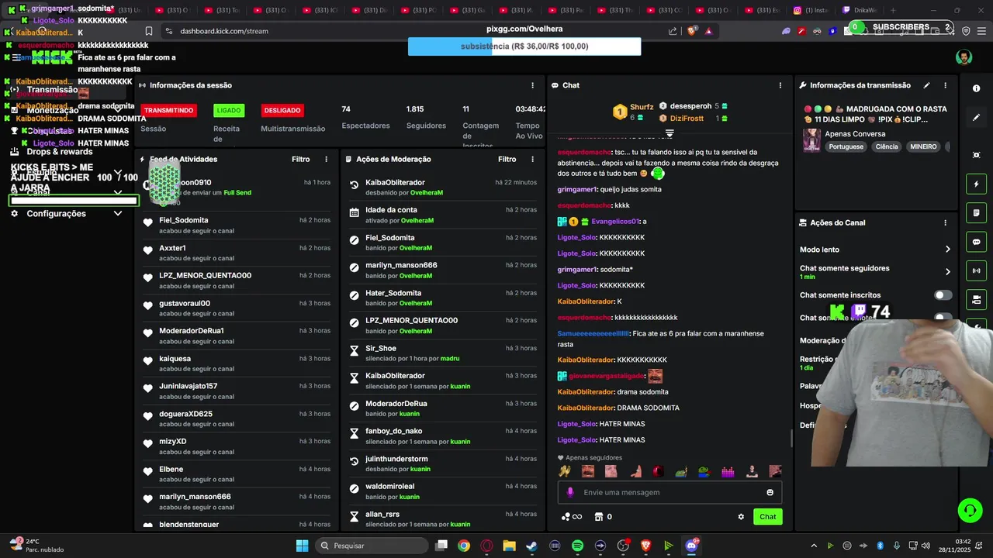Click the Envie uma mensagem field

[670, 492]
